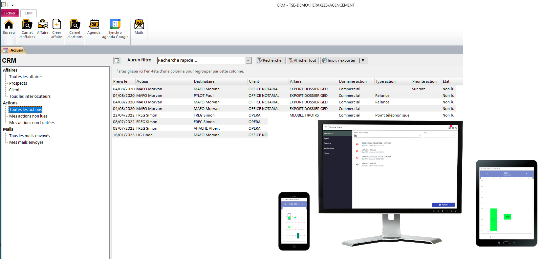
Task: Sort by Domaine action column header
Action: 356,81
